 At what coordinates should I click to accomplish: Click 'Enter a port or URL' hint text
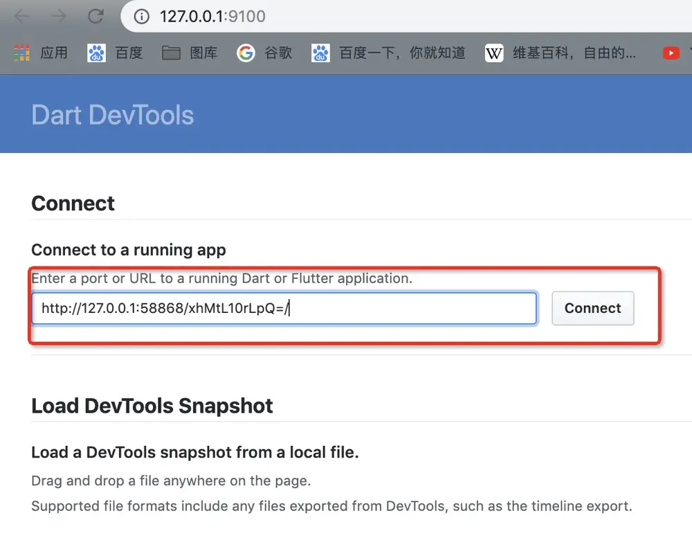click(221, 278)
